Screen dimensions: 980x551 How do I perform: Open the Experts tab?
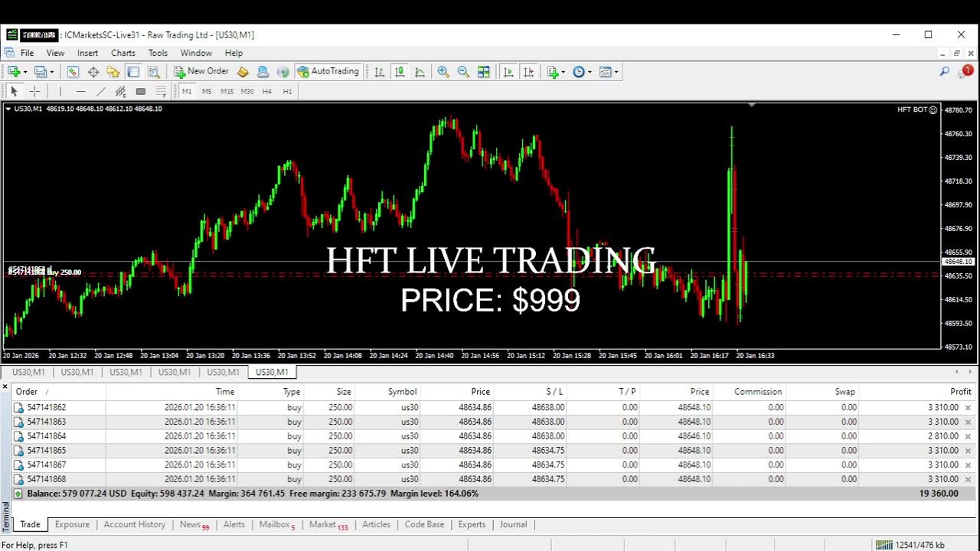[472, 525]
